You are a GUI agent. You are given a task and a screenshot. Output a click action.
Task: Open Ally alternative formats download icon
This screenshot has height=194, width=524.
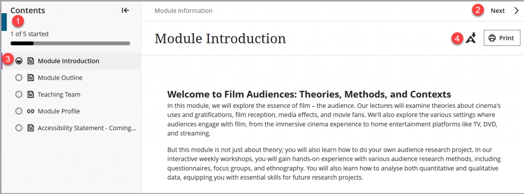point(471,38)
